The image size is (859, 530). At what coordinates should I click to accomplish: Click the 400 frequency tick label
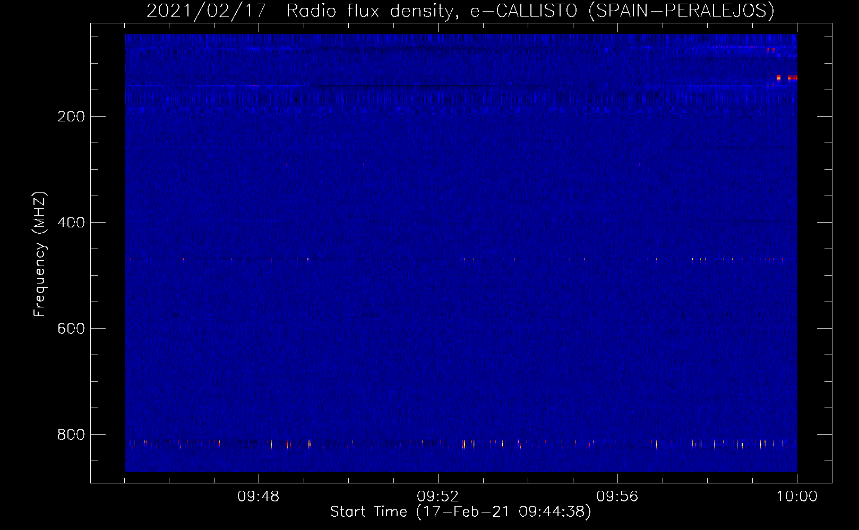[x=71, y=223]
